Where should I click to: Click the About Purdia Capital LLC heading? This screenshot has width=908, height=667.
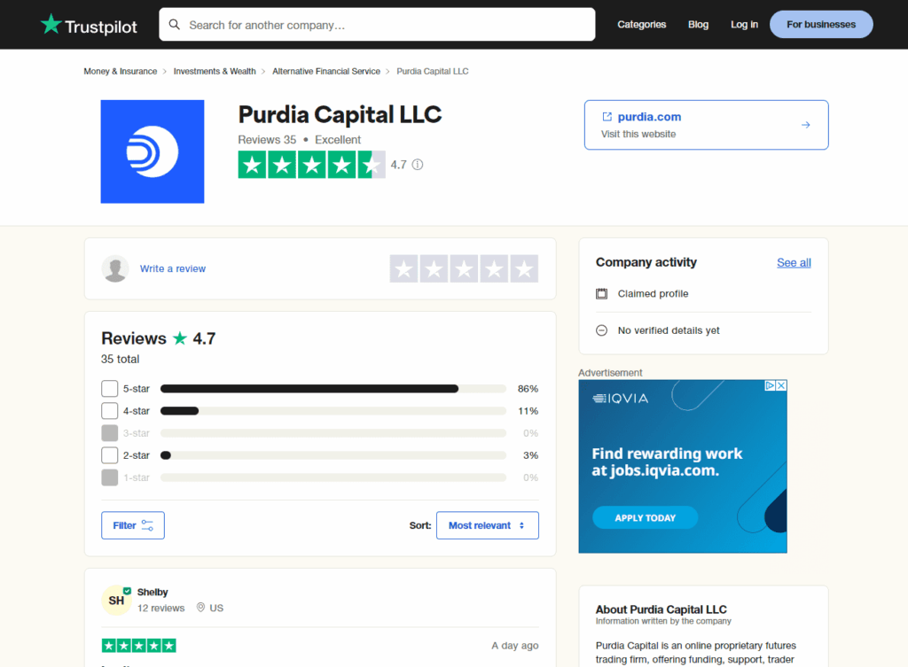[x=661, y=609]
